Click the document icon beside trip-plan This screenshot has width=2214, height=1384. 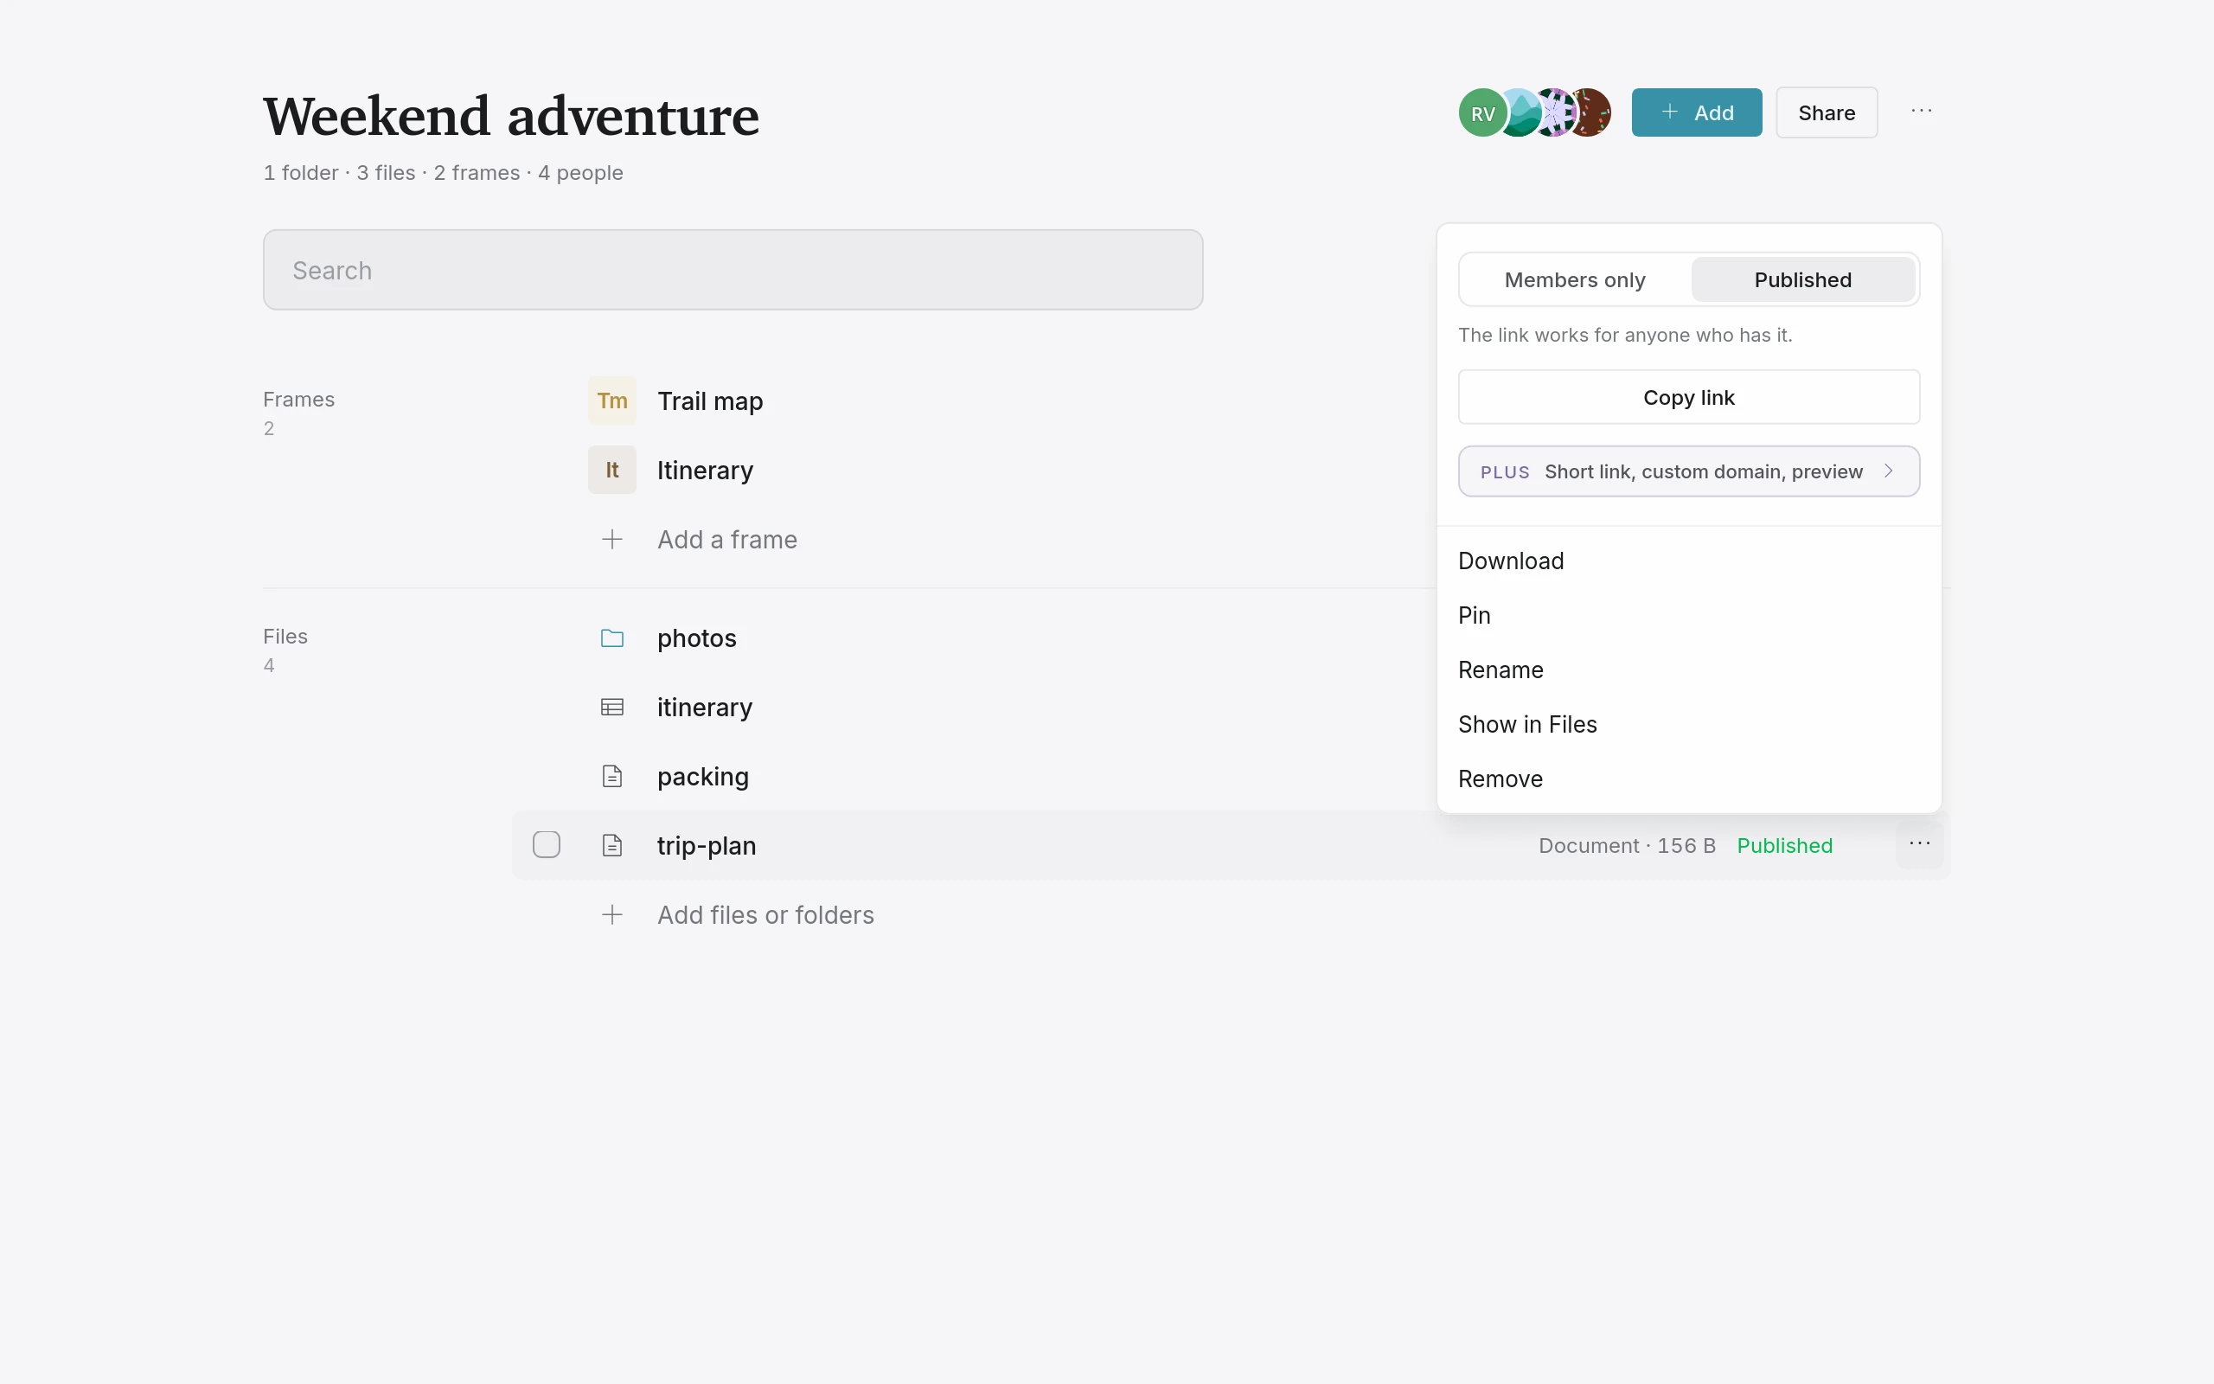[x=612, y=845]
